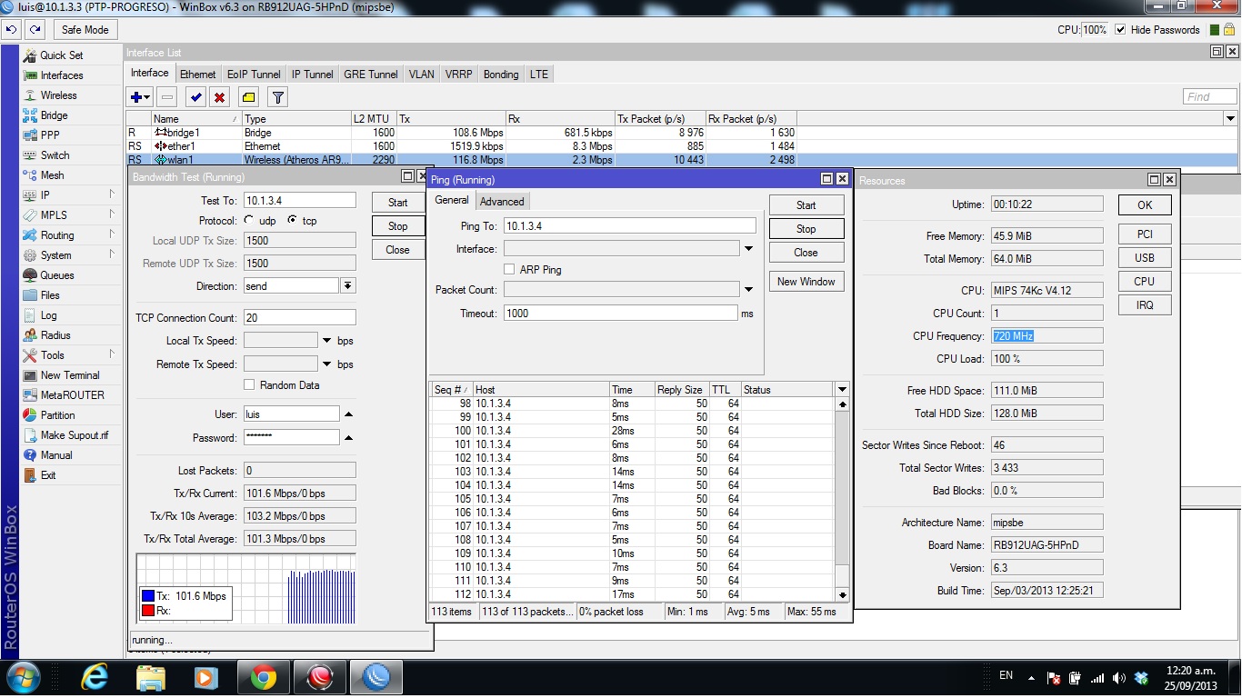Click the Ping Timeout field

click(621, 313)
